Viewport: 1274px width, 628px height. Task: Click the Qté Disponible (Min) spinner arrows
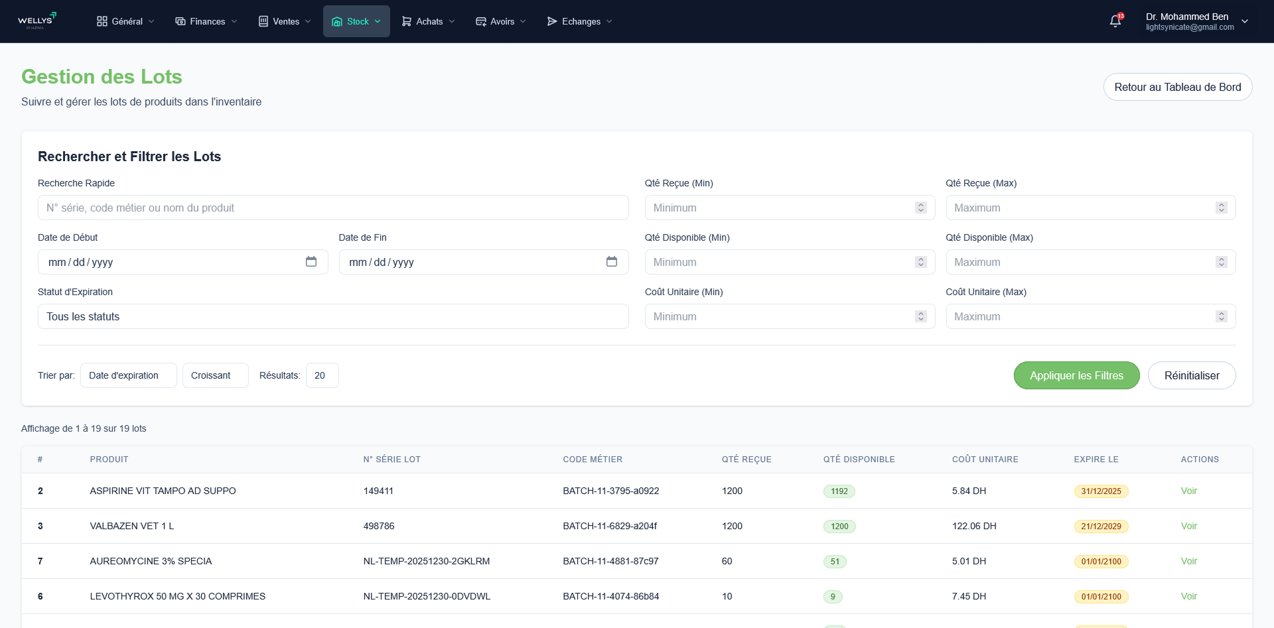coord(920,262)
